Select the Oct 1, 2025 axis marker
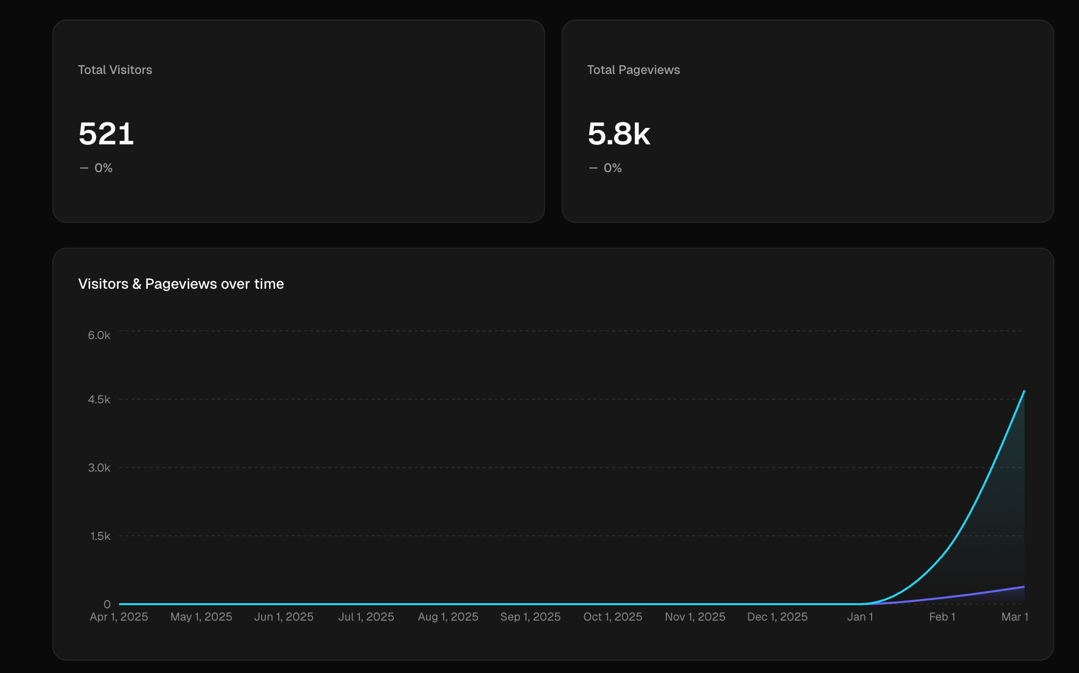Screen dimensions: 1079x673 612,616
